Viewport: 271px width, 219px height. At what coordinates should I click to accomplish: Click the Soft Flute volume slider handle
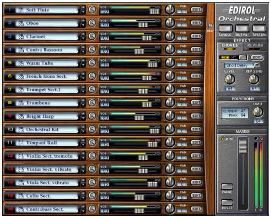pos(154,12)
